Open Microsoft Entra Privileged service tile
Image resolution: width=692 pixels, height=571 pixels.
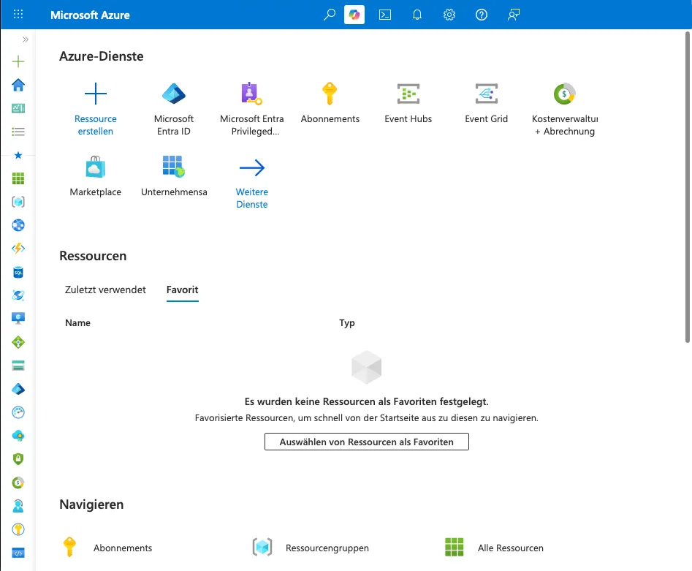[x=252, y=109]
